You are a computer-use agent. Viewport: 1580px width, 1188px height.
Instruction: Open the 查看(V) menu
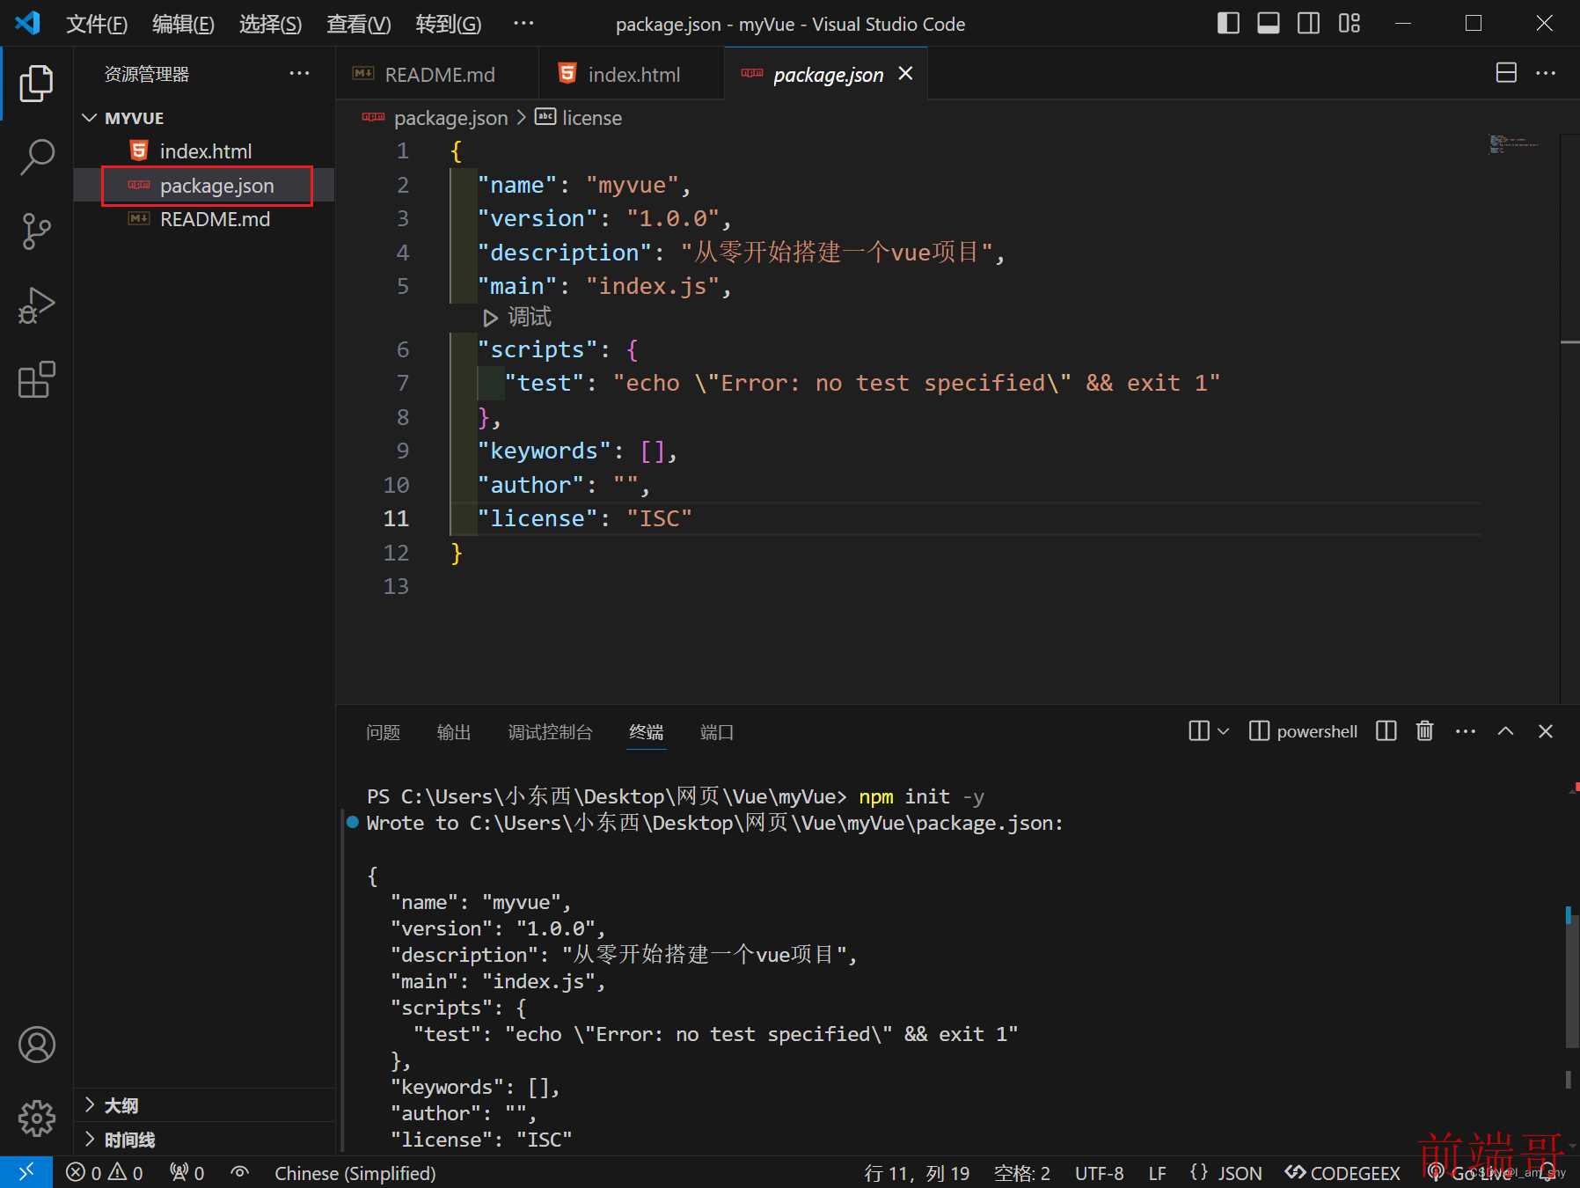[358, 24]
